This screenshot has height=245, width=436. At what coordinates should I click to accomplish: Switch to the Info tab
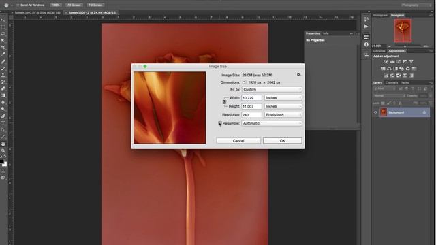pos(326,33)
